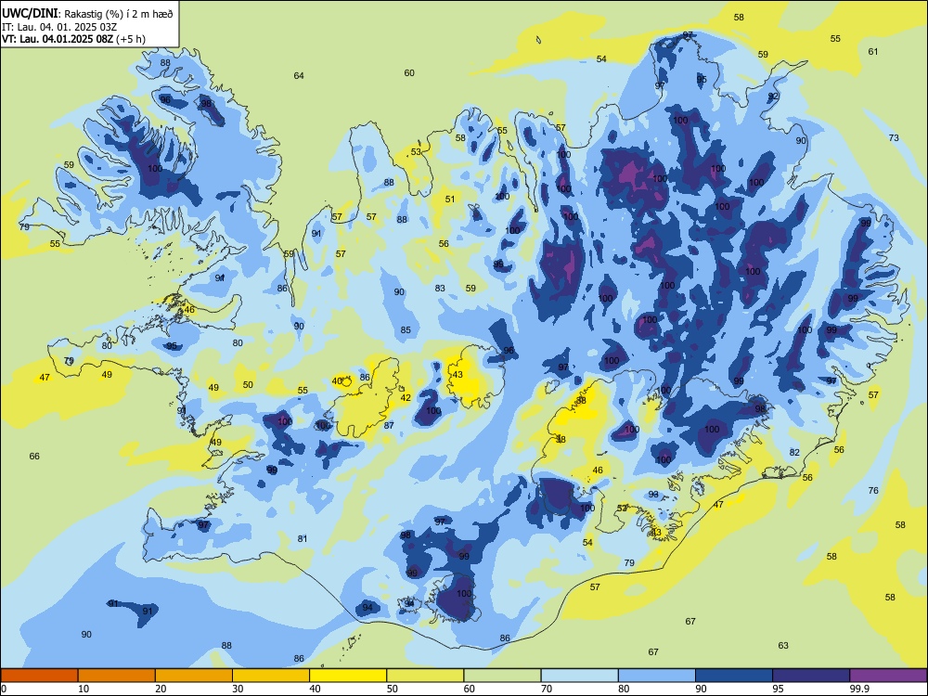Click the '99.9' legend label
This screenshot has height=696, width=928.
point(858,689)
